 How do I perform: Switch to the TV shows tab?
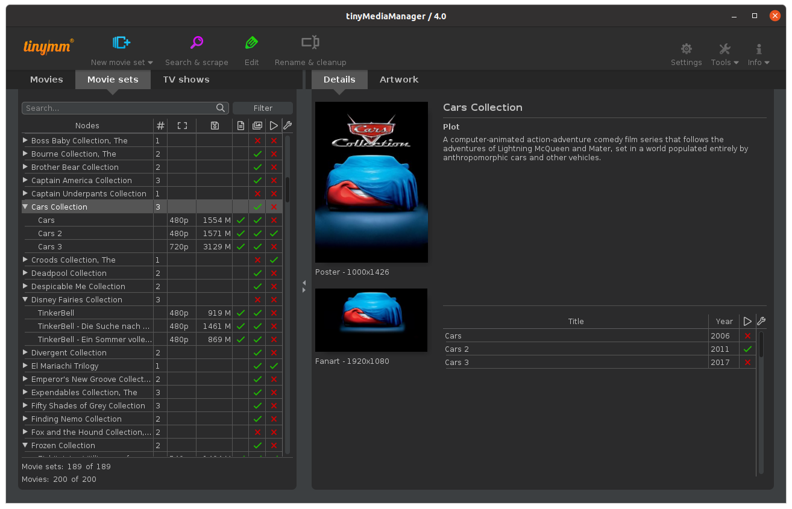186,80
